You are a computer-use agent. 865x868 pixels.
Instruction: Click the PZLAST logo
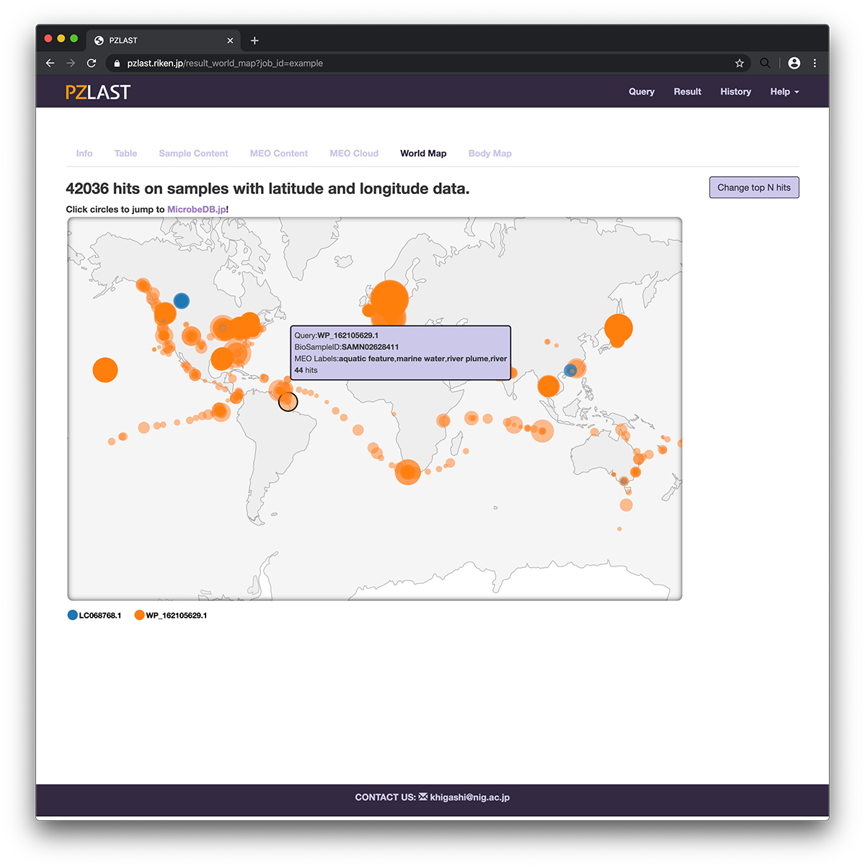pos(98,92)
